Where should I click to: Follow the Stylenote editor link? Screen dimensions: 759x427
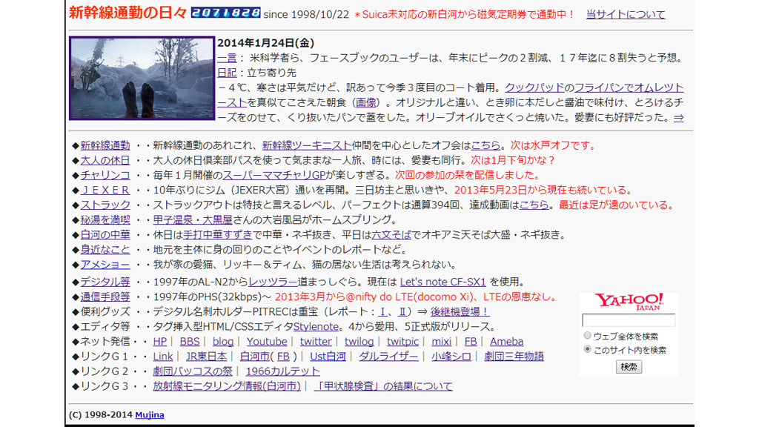tap(316, 327)
